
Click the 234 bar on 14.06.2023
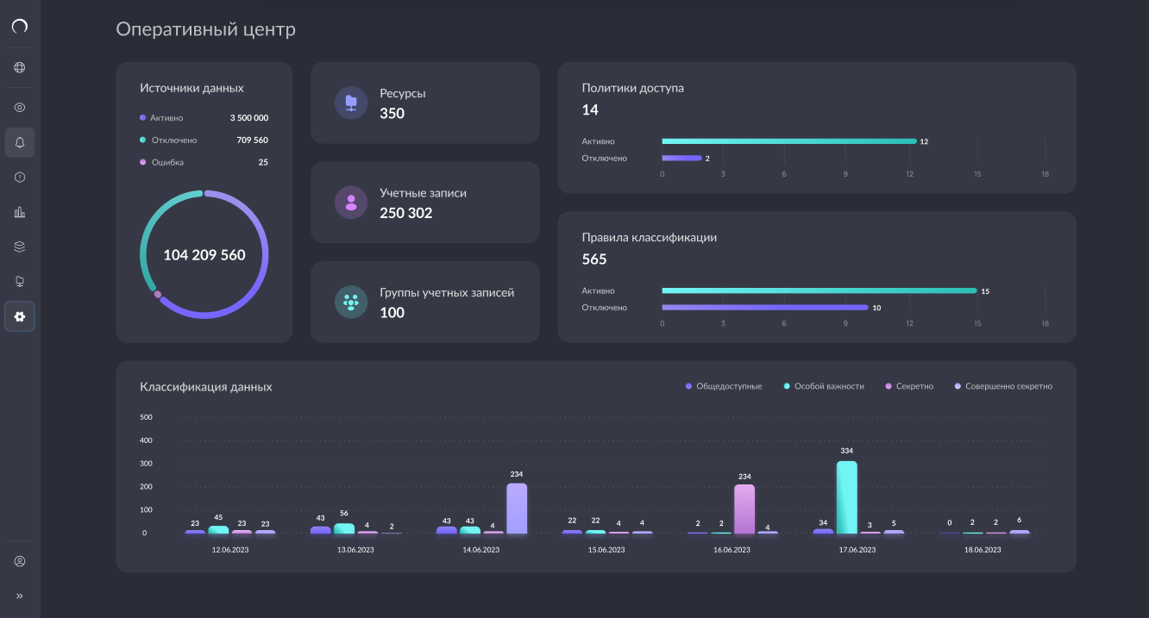517,509
